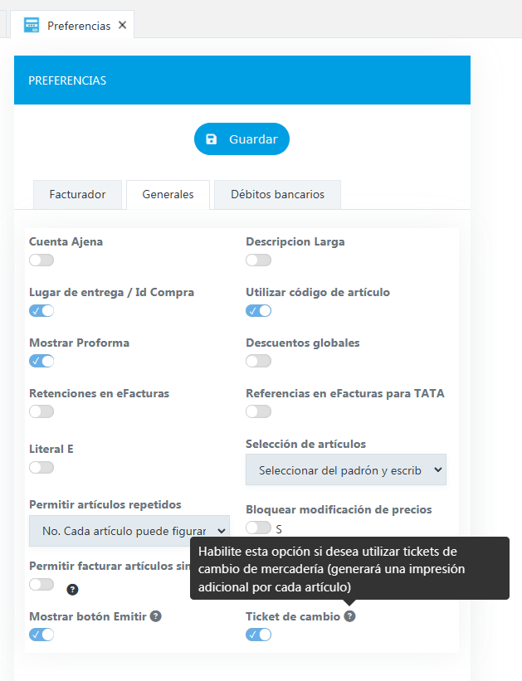Open the Débitos bancarios tab
Screen dimensions: 522x681
pos(277,195)
